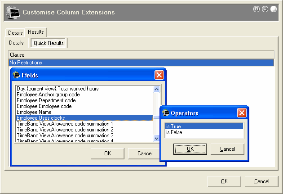Select the No Restrictions clause row
Viewport: 283px width, 194px height.
click(x=135, y=63)
